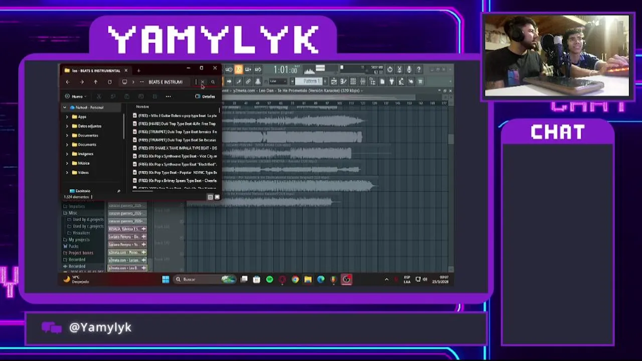The height and width of the screenshot is (361, 642).
Task: Expand the Apps folder in File Explorer tree
Action: 67,117
